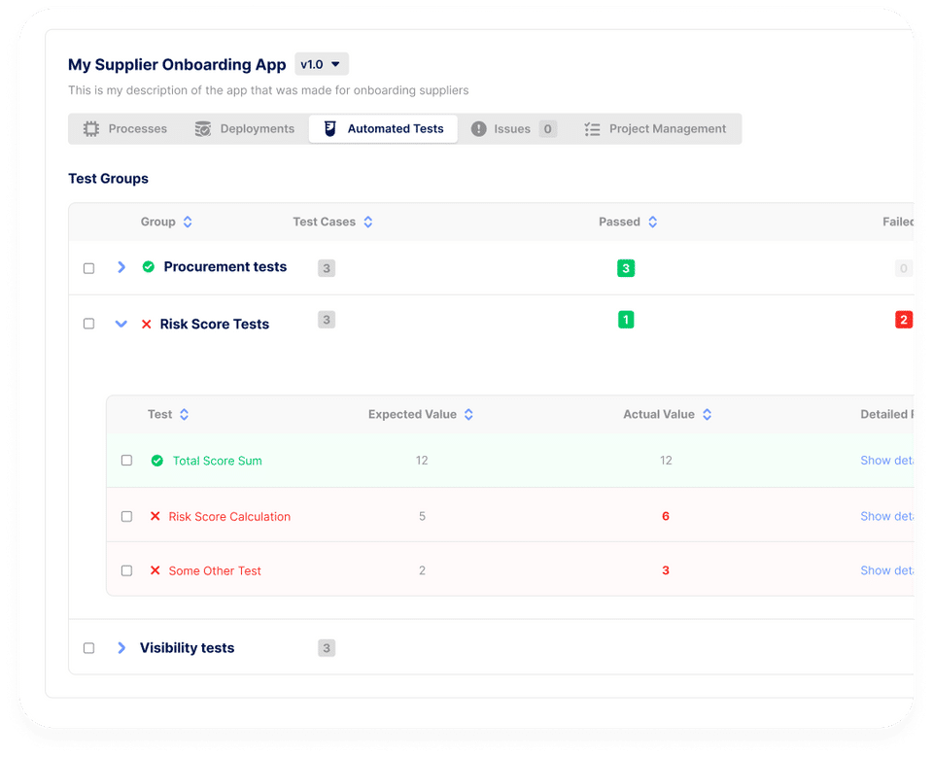This screenshot has width=933, height=757.
Task: Click the Issues exclamation icon
Action: (479, 129)
